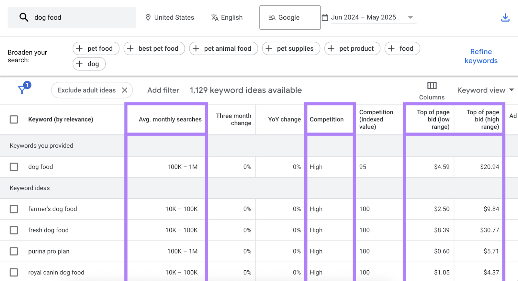Add 'food' suggestion chip
The height and width of the screenshot is (281, 518).
point(402,48)
